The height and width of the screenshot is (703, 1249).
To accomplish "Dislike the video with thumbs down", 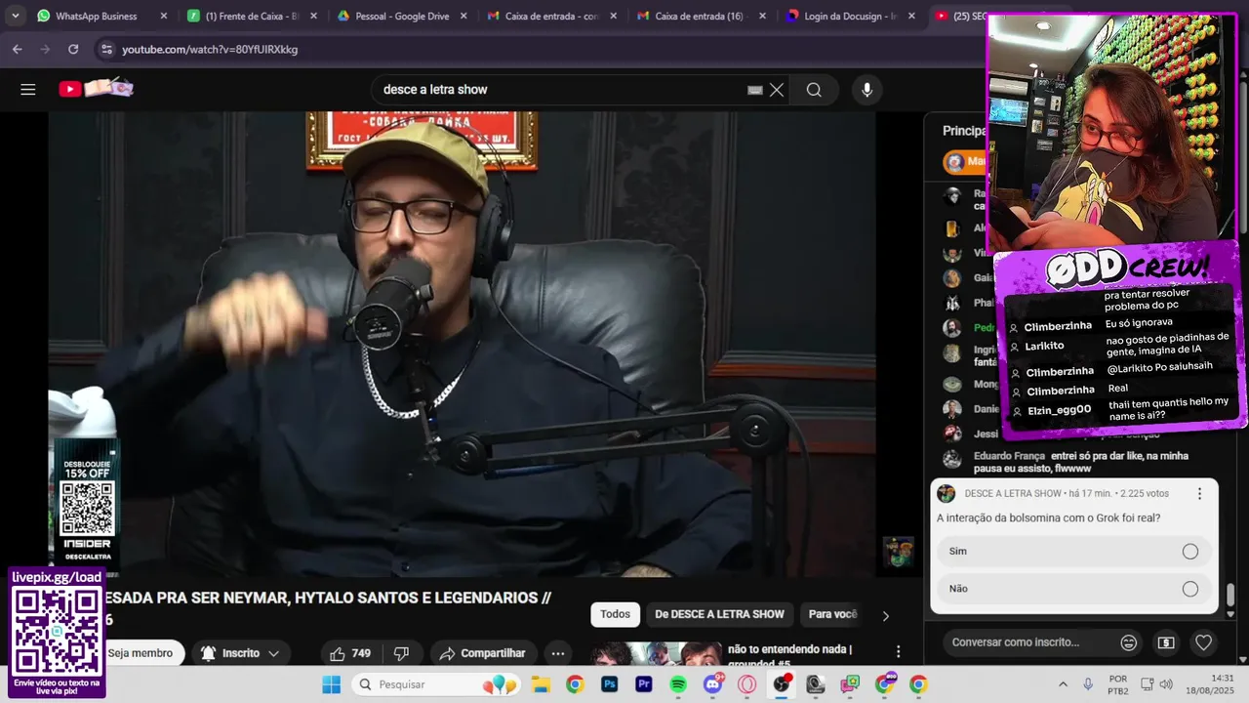I will coord(401,653).
